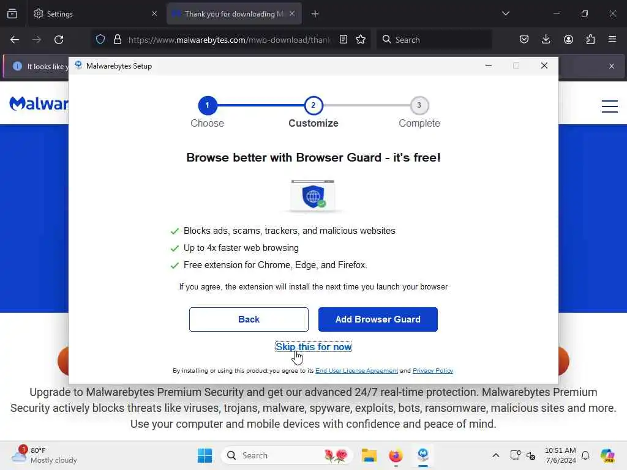Image resolution: width=627 pixels, height=470 pixels.
Task: Open Firefox extensions puzzle icon
Action: coord(590,39)
